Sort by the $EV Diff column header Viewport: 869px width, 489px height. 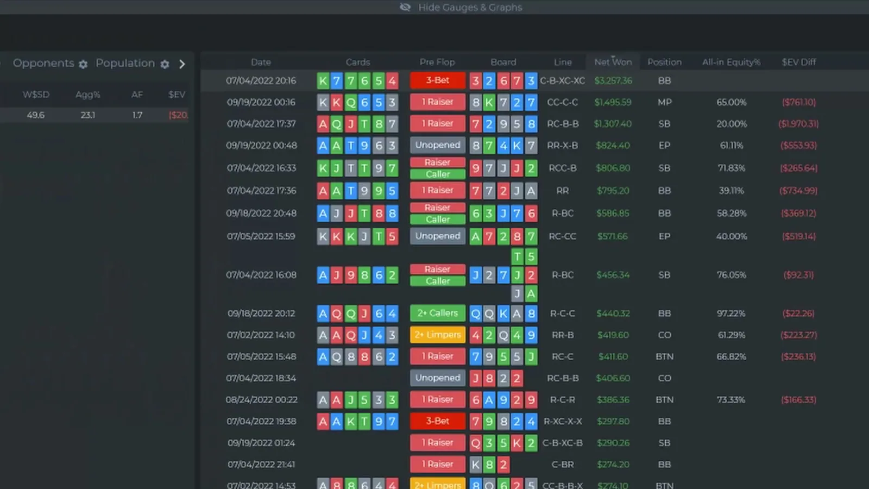[x=799, y=62]
